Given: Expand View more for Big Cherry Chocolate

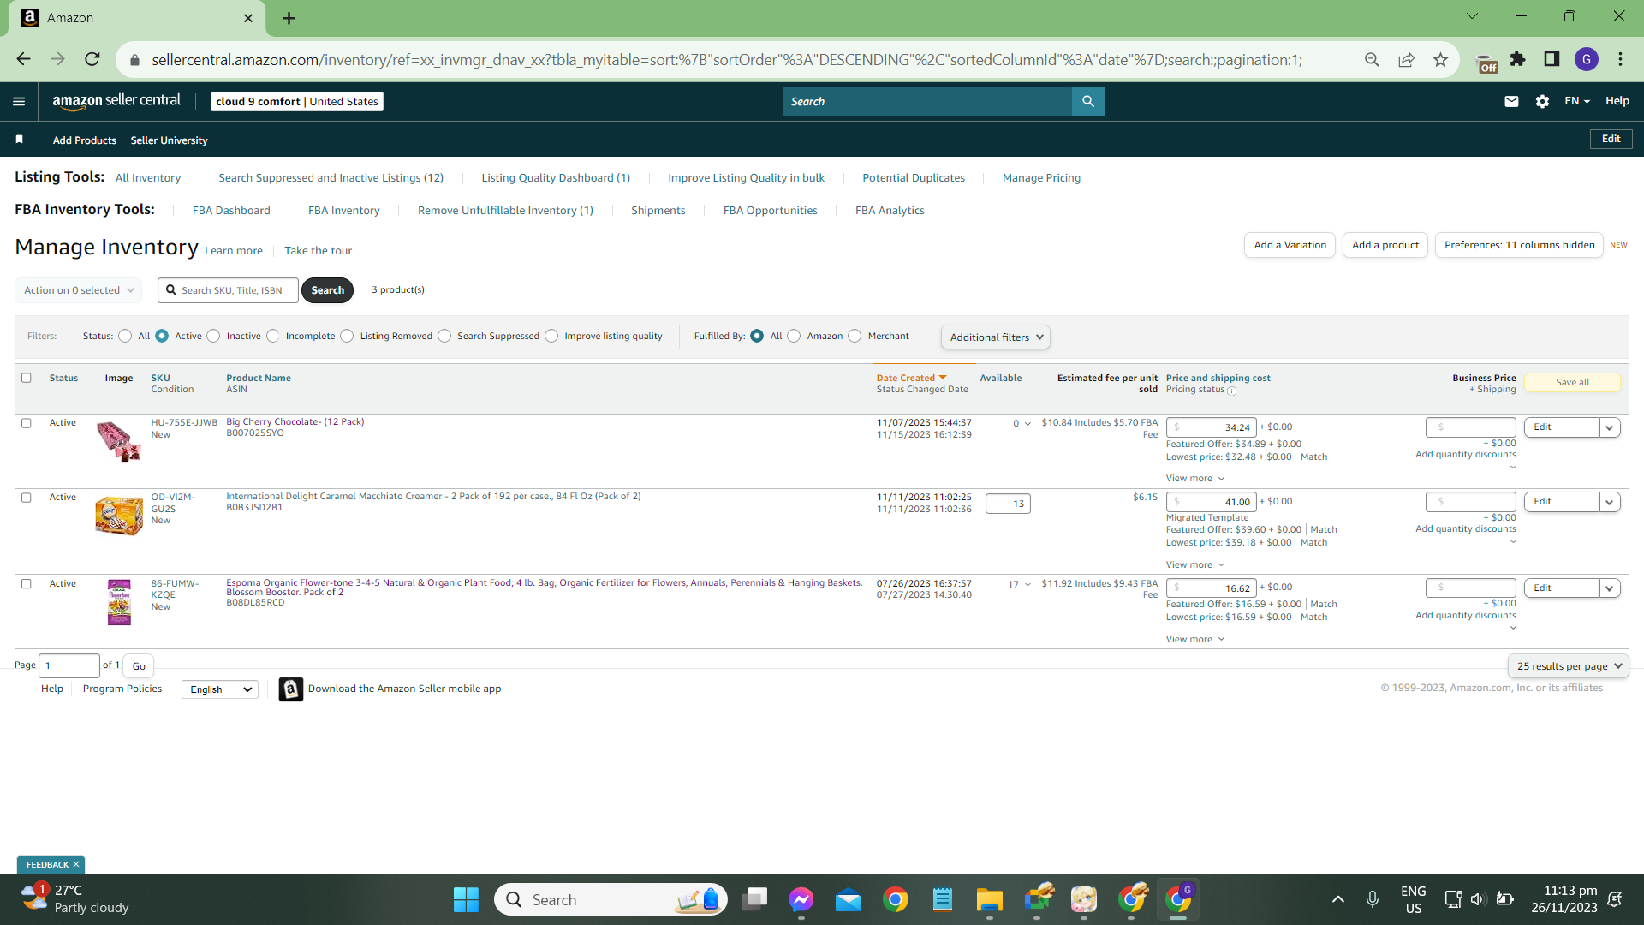Looking at the screenshot, I should tap(1194, 479).
